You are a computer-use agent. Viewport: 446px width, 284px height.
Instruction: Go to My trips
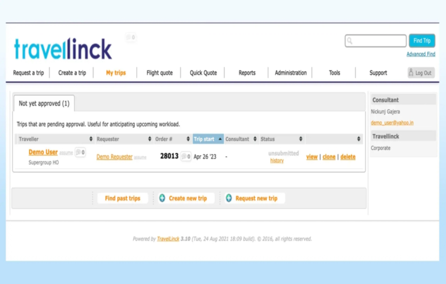click(116, 73)
